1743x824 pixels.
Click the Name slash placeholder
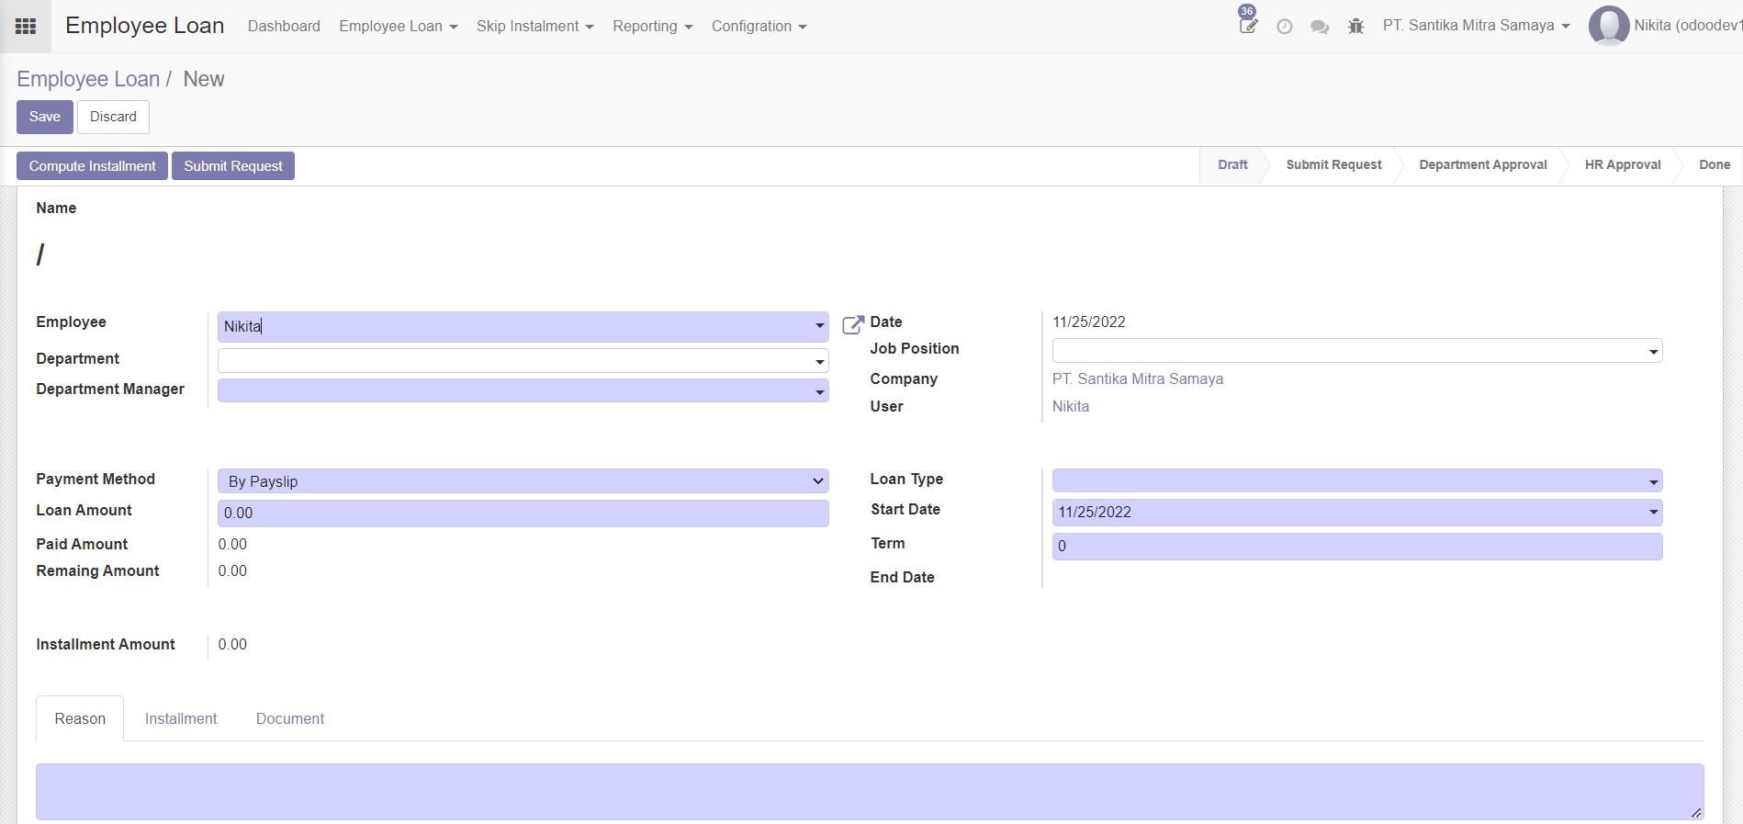pyautogui.click(x=39, y=254)
